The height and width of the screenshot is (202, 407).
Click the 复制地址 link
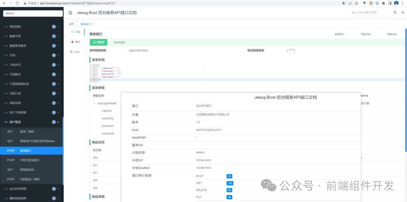392,34
